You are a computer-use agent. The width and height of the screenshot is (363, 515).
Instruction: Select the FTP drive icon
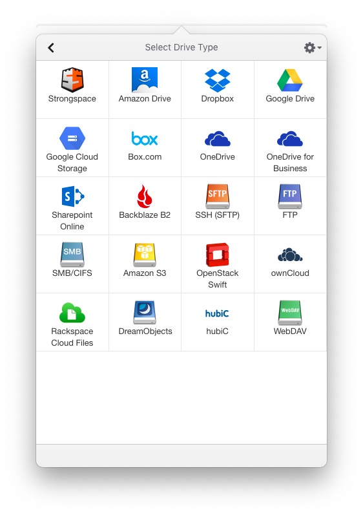290,196
